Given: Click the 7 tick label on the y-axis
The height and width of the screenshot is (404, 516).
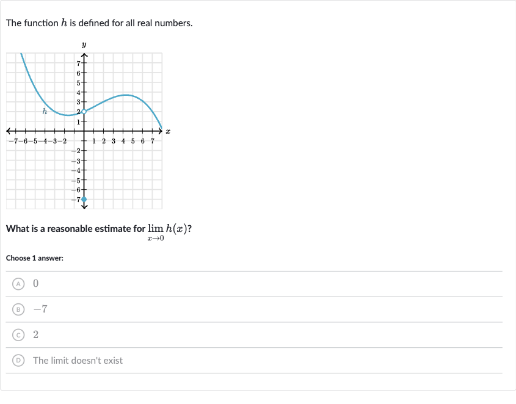Looking at the screenshot, I should coord(78,63).
